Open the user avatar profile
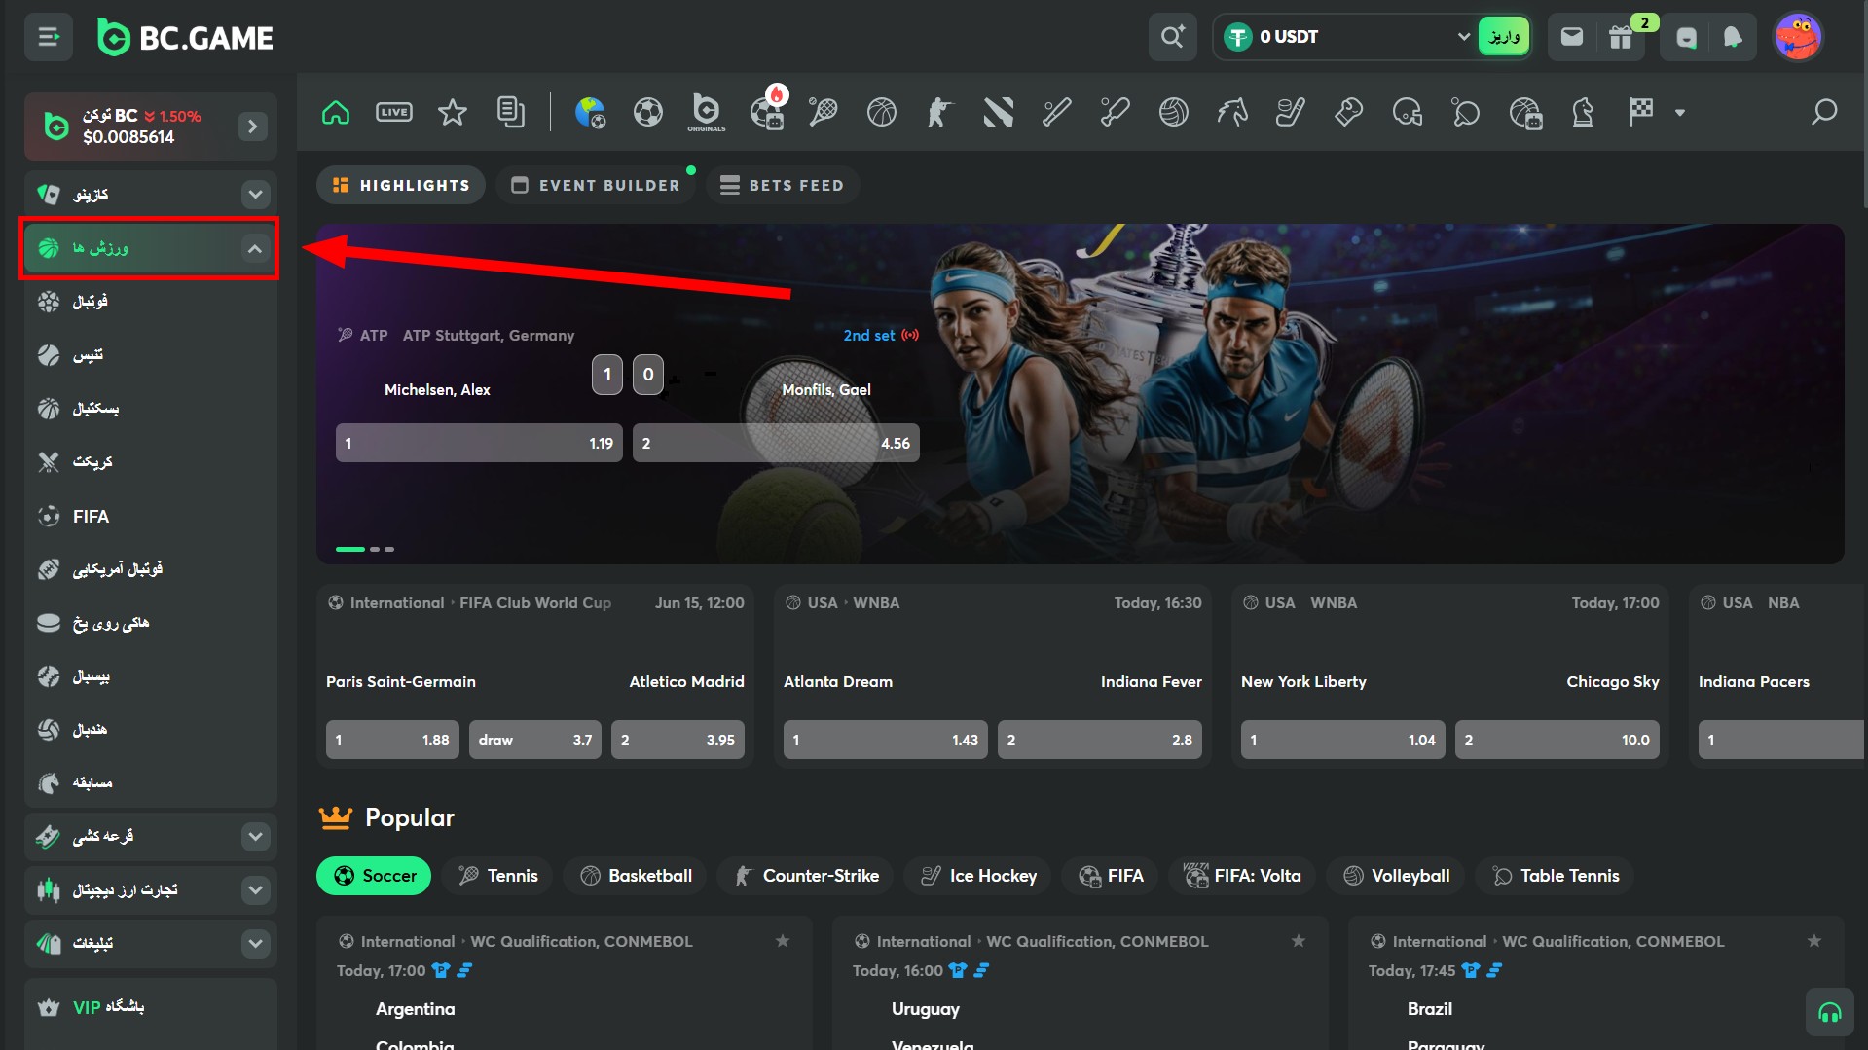1868x1050 pixels. point(1798,37)
